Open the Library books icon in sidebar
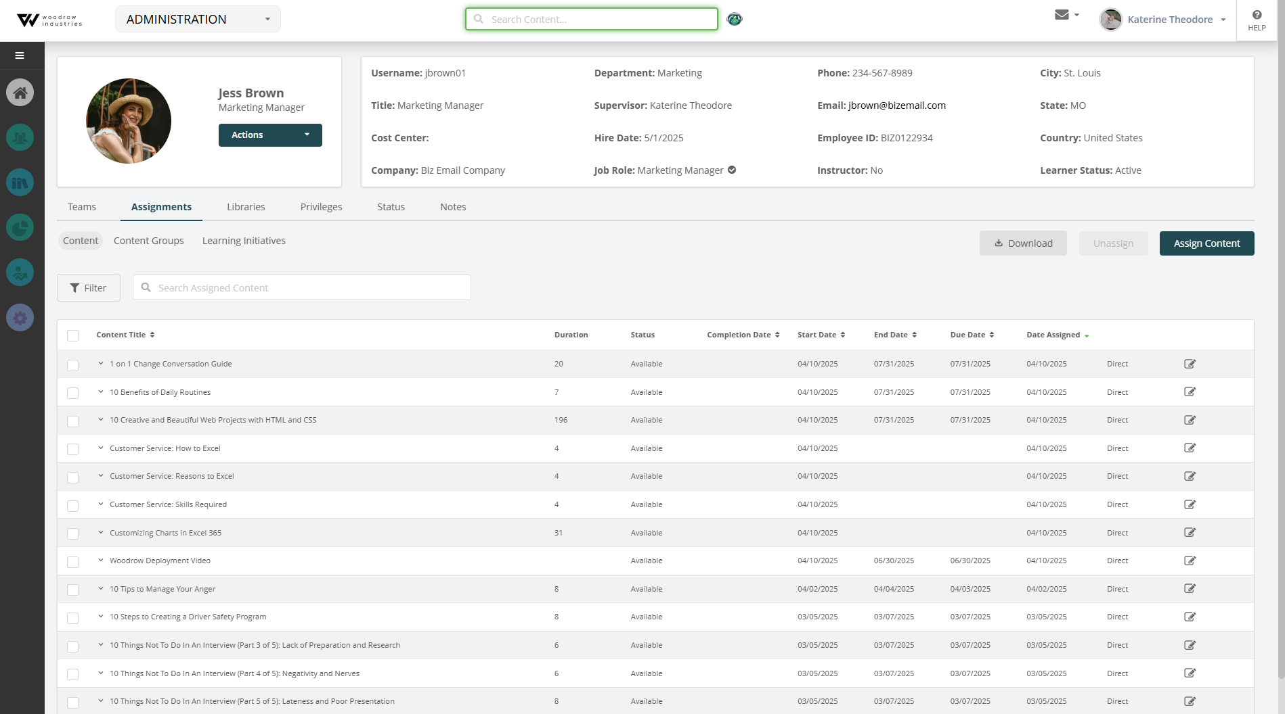The width and height of the screenshot is (1285, 714). pyautogui.click(x=20, y=182)
